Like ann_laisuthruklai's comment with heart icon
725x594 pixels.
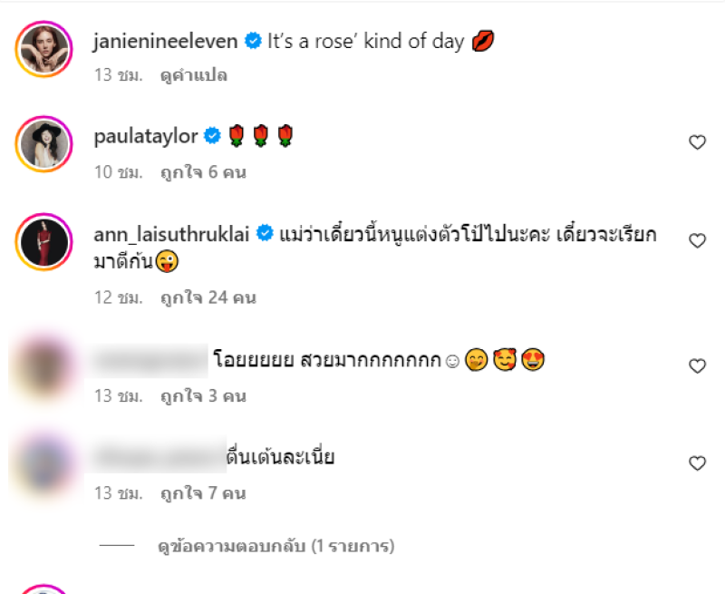click(x=697, y=240)
